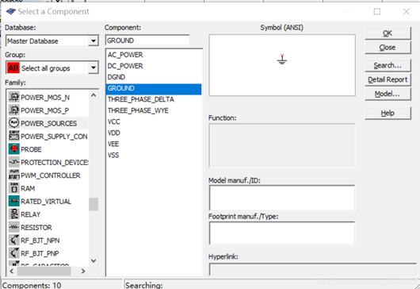Viewport: 420px width, 289px height.
Task: Select the RELAY family icon
Action: [x=14, y=214]
